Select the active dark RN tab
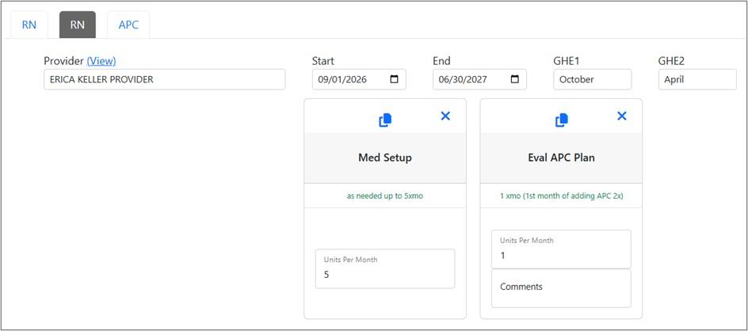748x331 pixels. [x=78, y=25]
